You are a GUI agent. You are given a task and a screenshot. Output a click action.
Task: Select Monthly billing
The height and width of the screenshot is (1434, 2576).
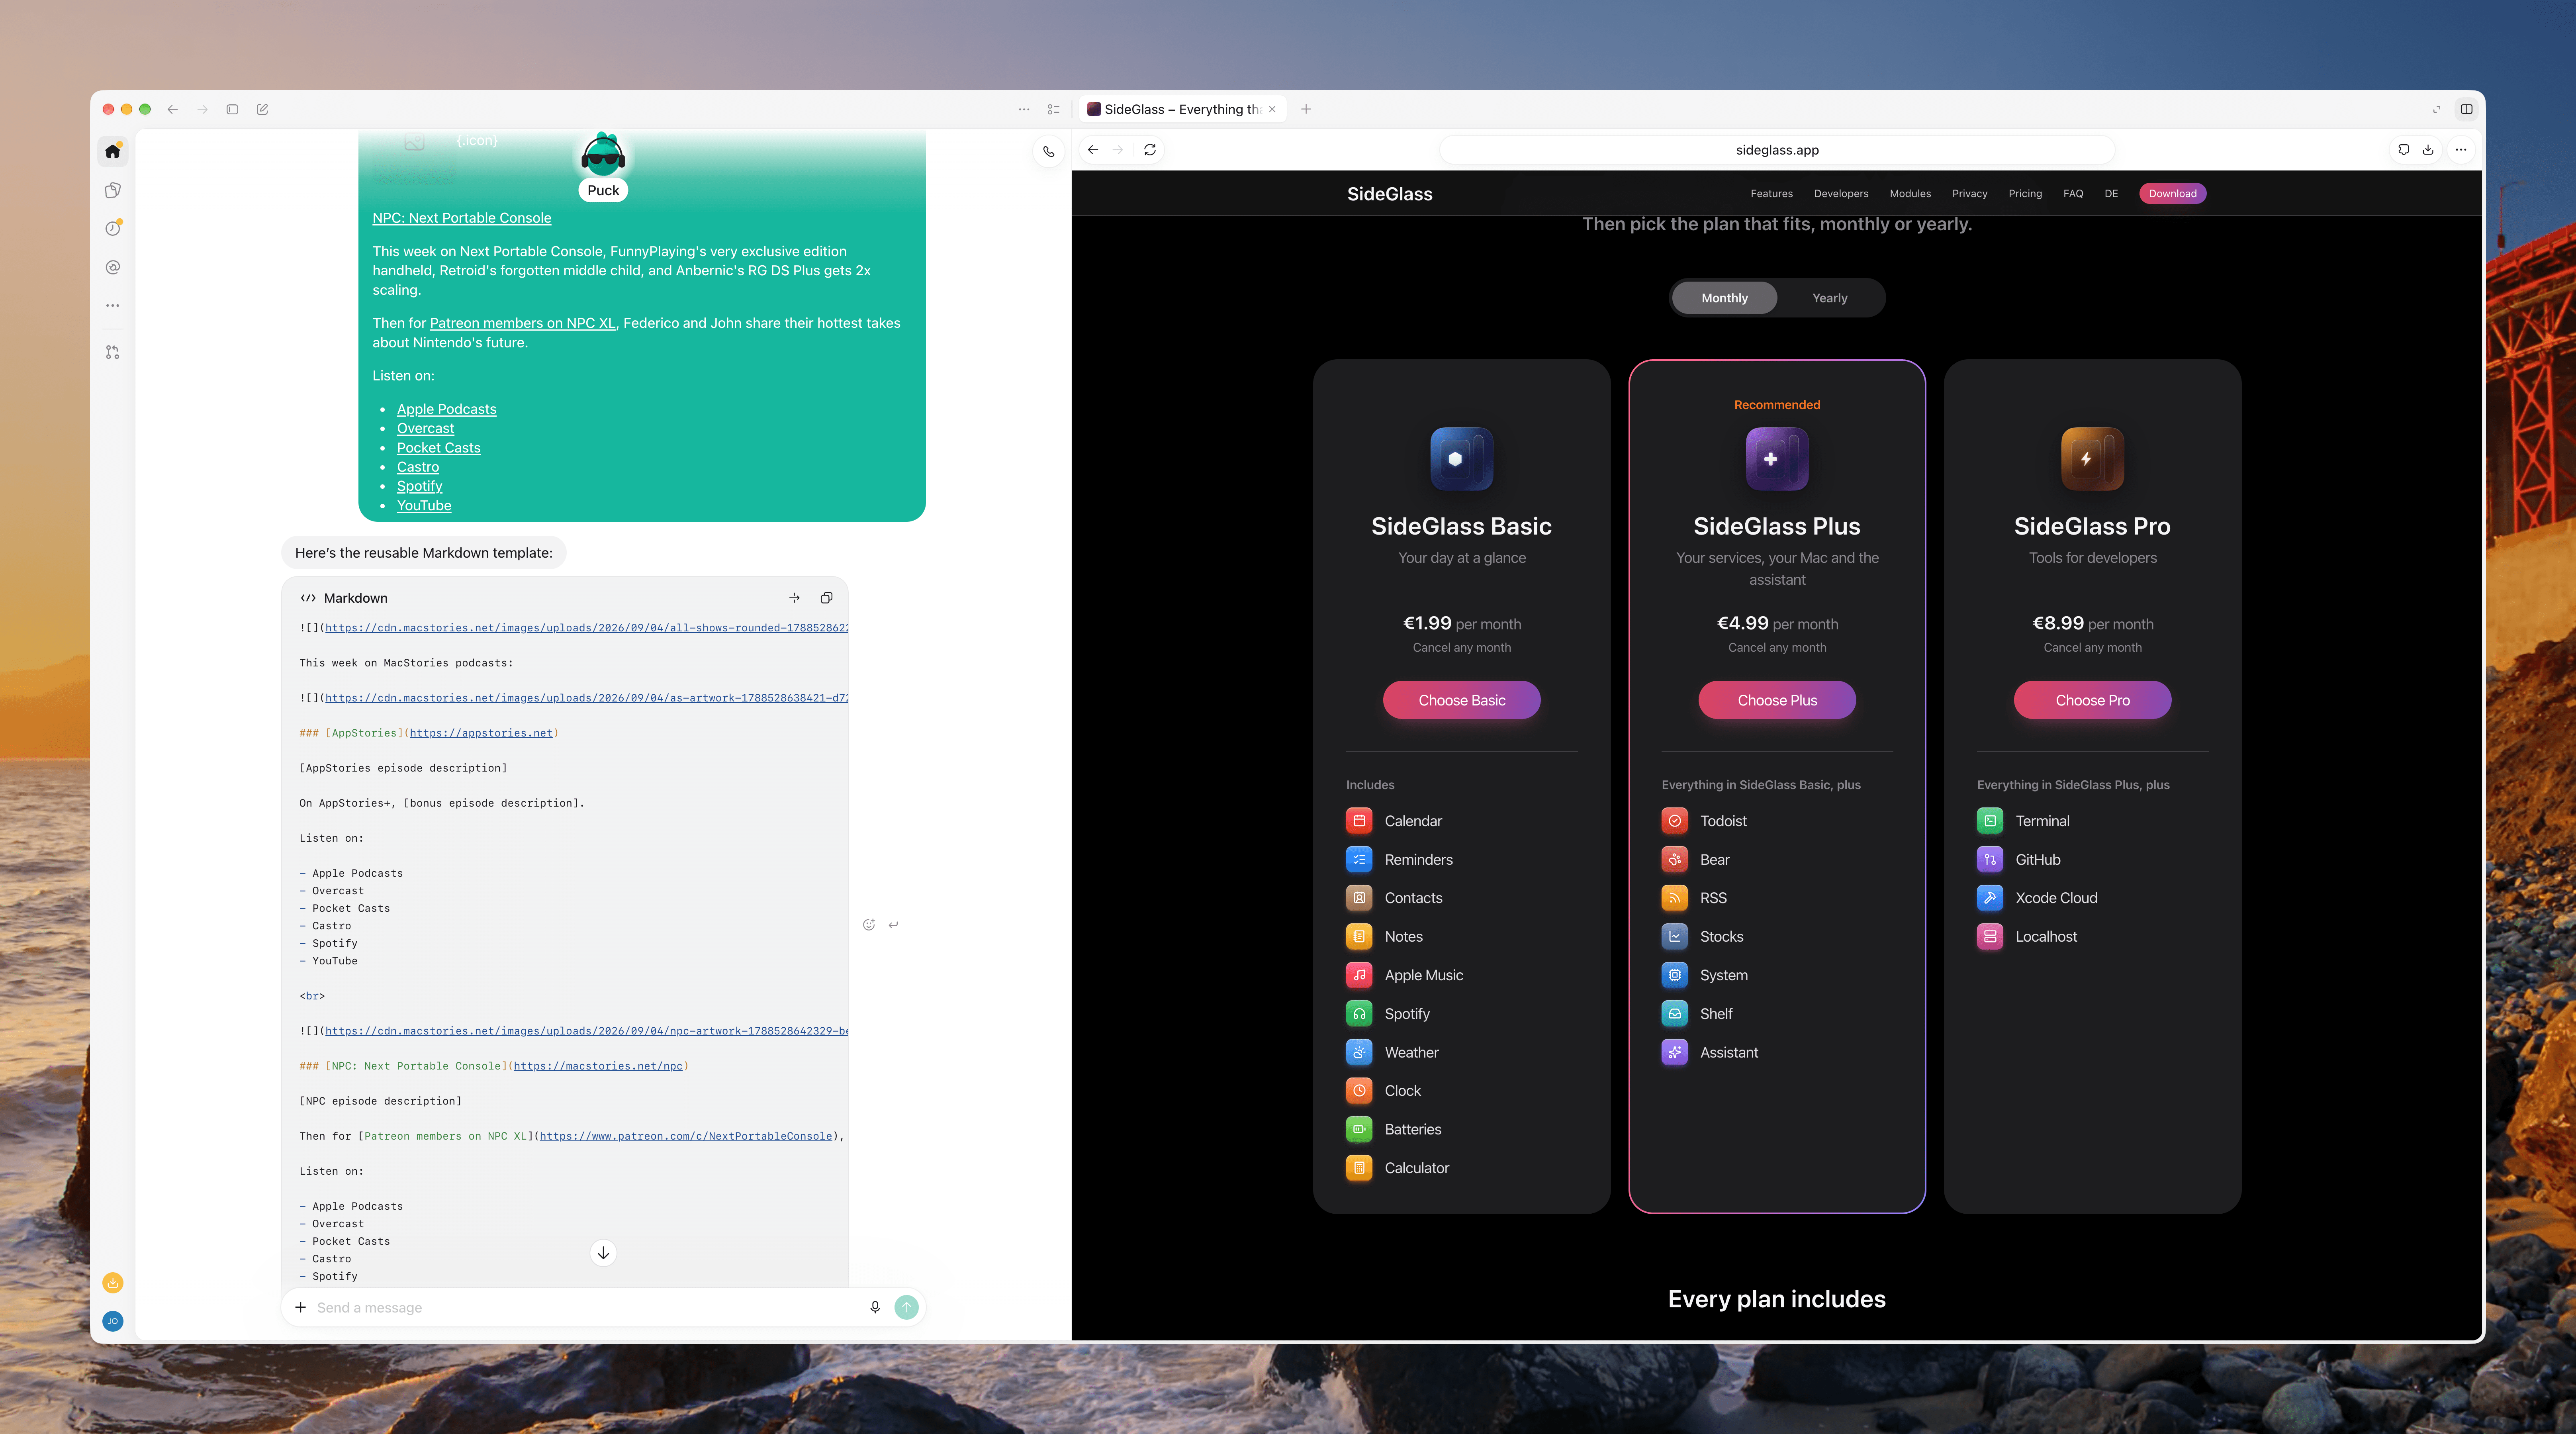(1724, 298)
